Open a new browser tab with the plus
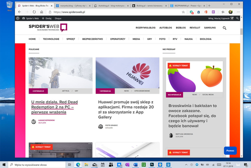Viewport: 251px width, 168px height. coord(209,6)
